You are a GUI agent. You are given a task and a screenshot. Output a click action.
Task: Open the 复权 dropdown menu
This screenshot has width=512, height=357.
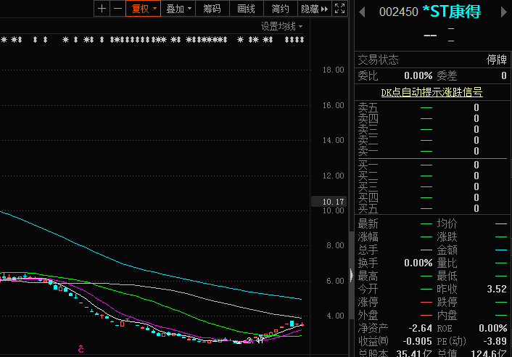(x=143, y=9)
